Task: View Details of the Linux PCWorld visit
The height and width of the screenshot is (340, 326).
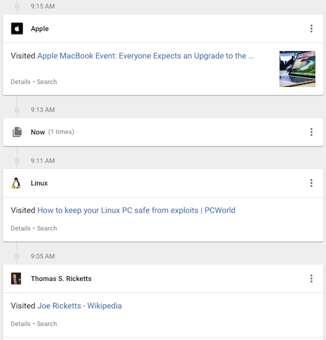Action: click(21, 228)
